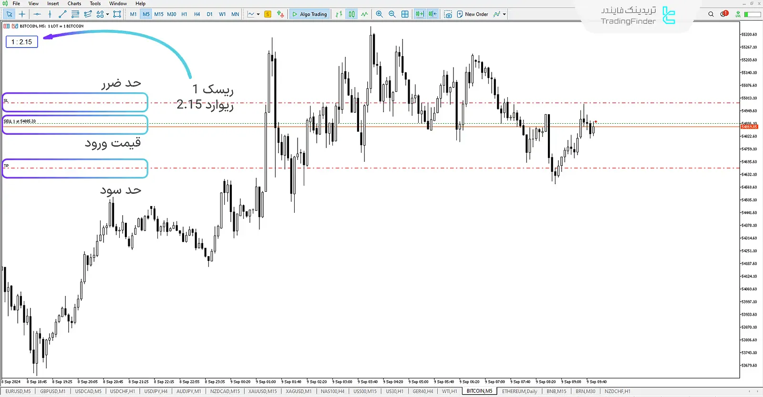Click the New Order button
The height and width of the screenshot is (397, 763).
pyautogui.click(x=472, y=14)
